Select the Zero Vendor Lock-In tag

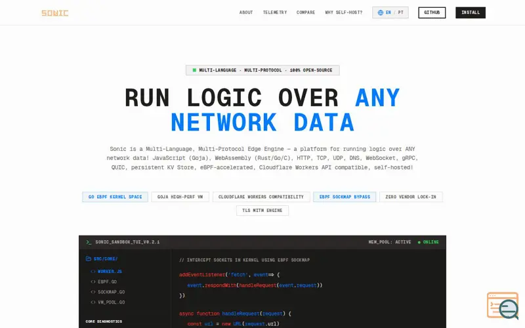(411, 197)
